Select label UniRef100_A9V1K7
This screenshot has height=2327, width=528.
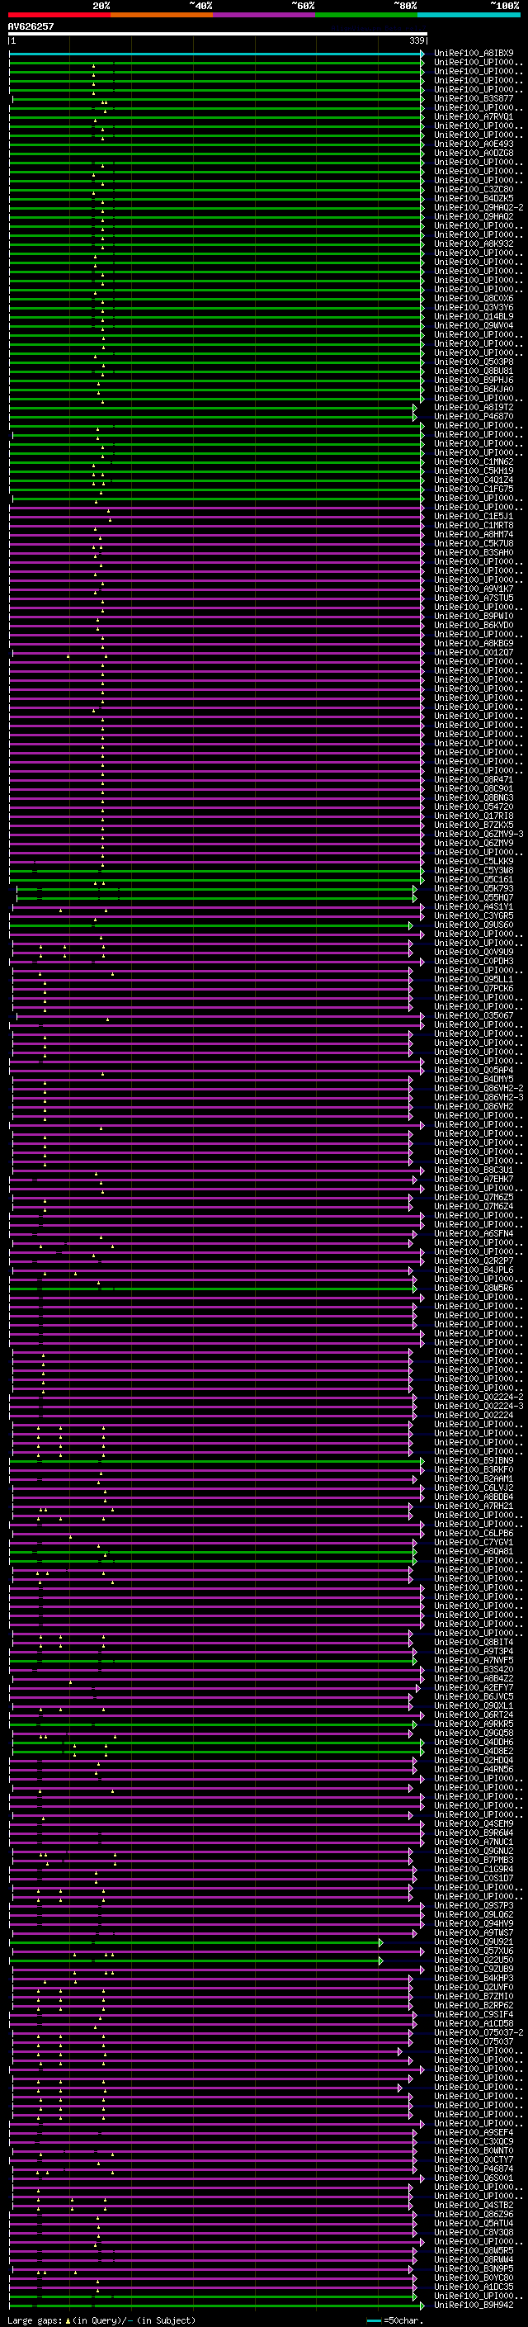474,589
